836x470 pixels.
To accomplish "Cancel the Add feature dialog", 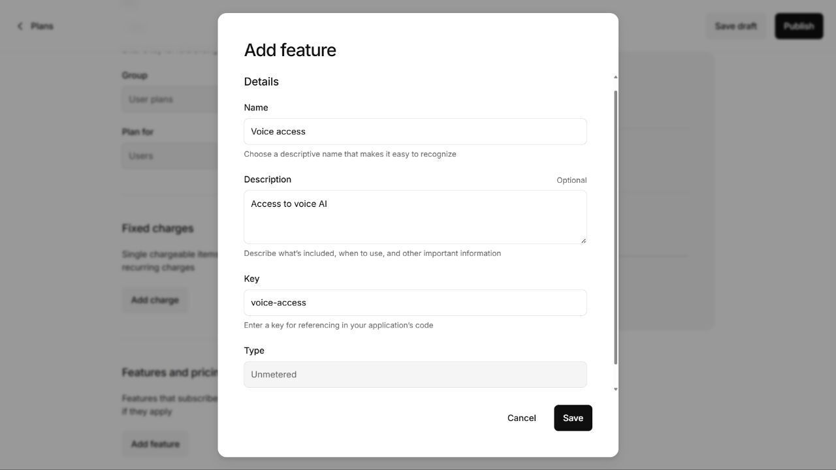I will pos(521,418).
